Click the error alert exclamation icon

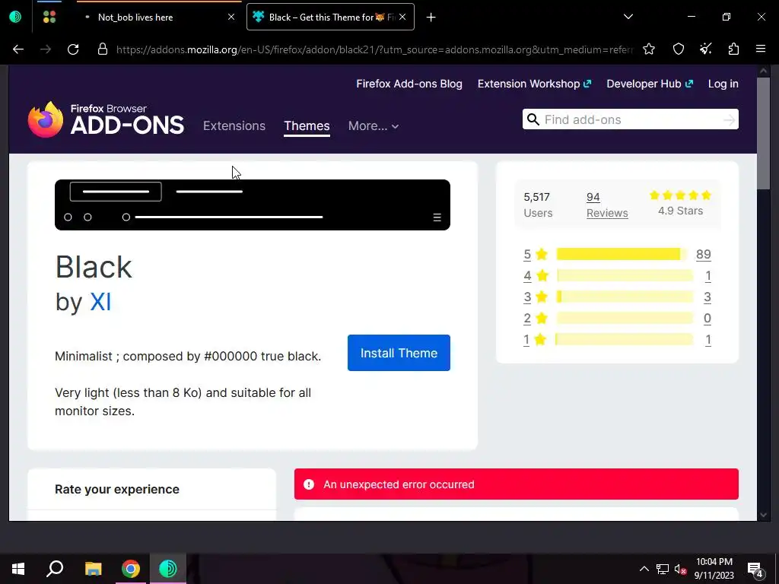point(309,484)
